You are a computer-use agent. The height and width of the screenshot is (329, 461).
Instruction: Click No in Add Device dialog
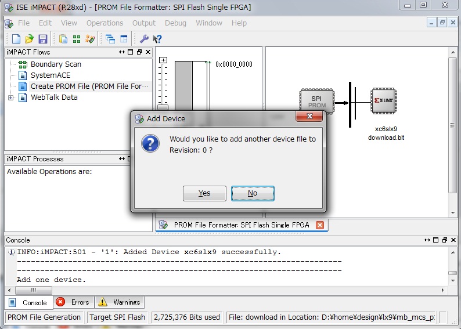click(253, 193)
